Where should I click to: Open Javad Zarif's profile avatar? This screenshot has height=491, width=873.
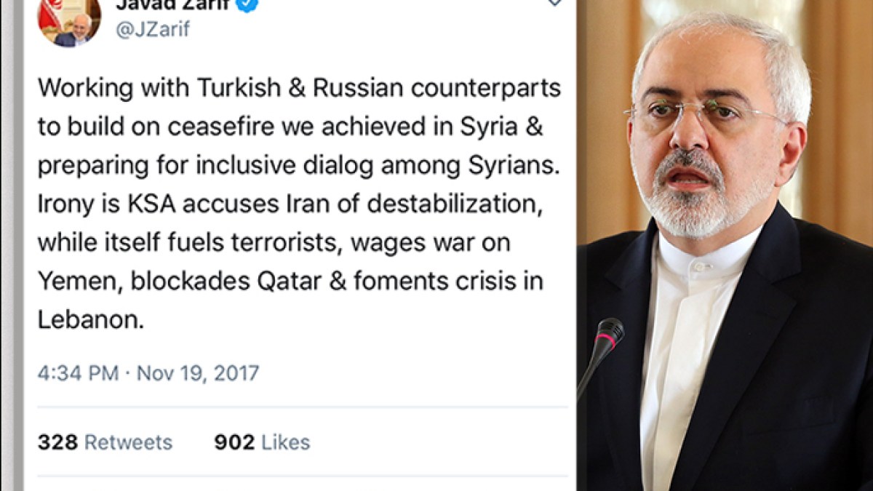coord(70,21)
